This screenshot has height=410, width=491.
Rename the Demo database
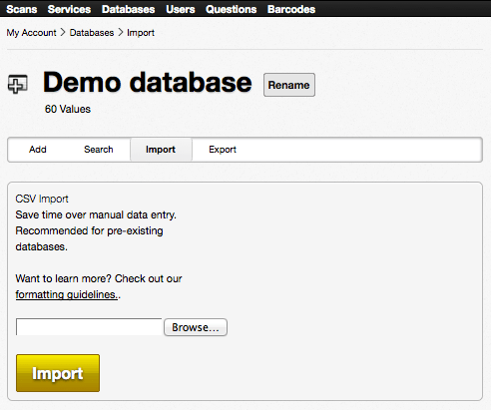click(x=289, y=85)
